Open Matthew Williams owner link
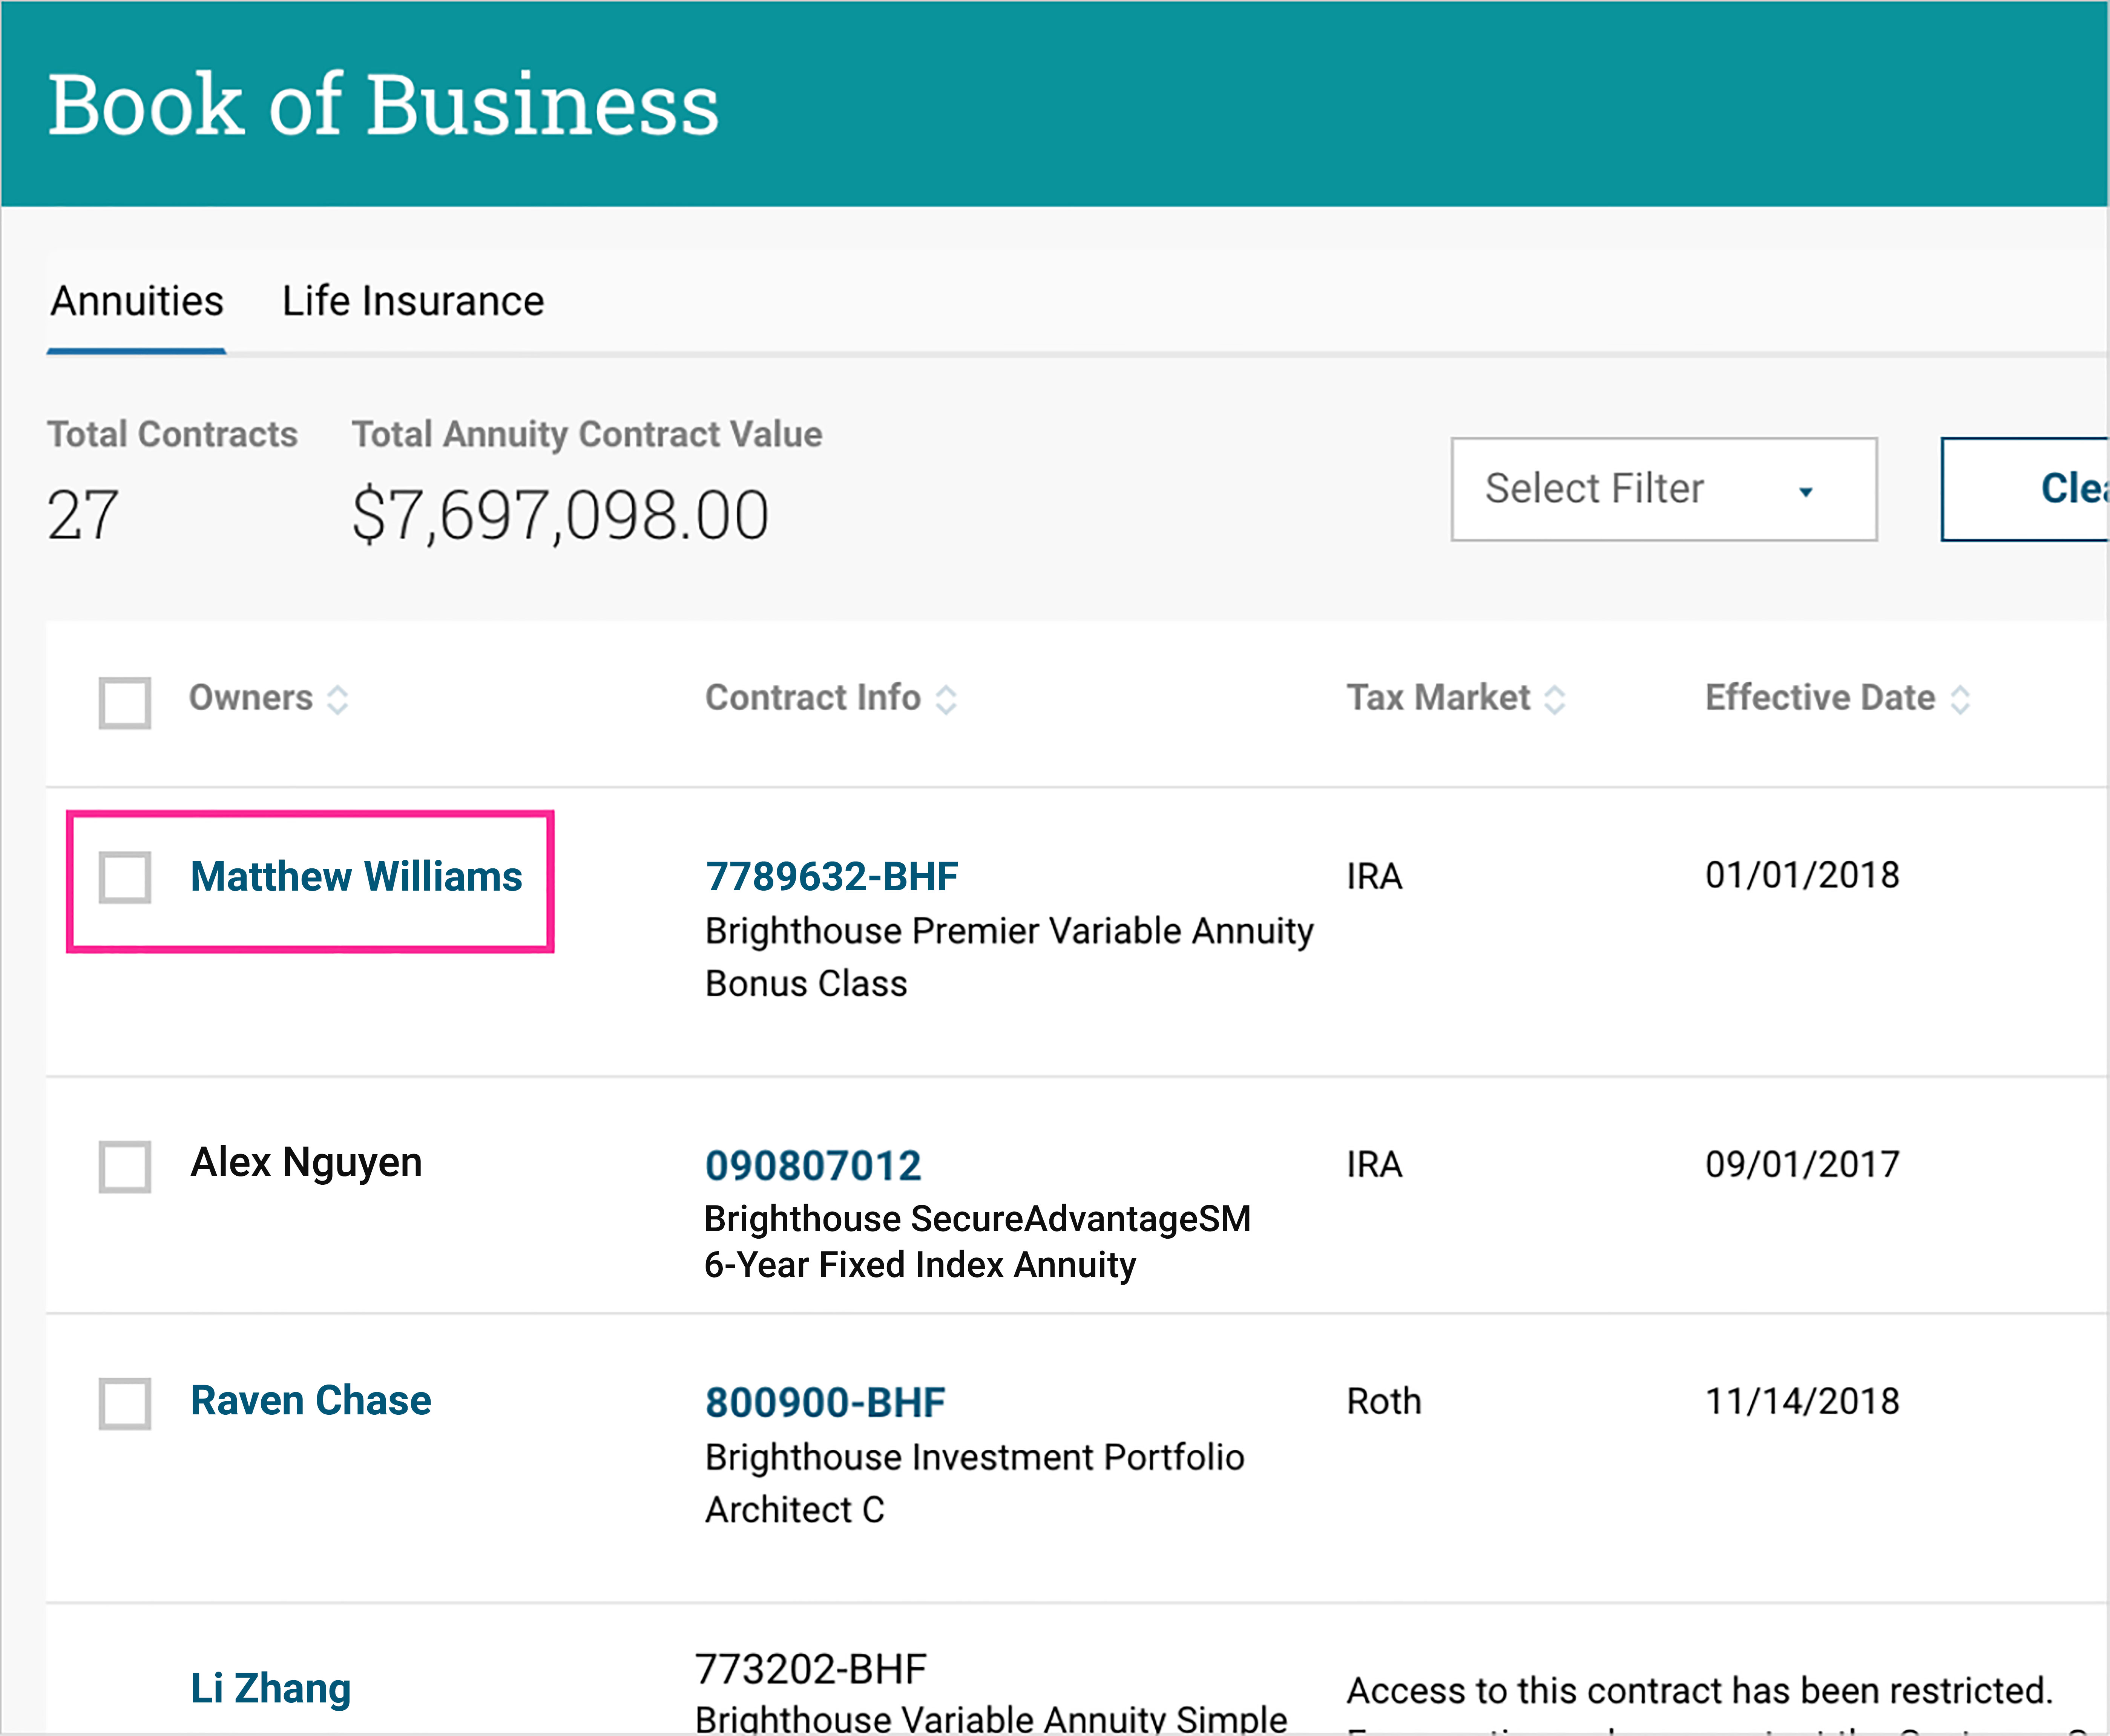The width and height of the screenshot is (2110, 1736). pyautogui.click(x=356, y=876)
